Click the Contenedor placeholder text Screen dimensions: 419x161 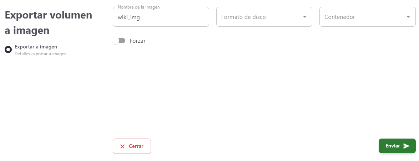click(339, 17)
